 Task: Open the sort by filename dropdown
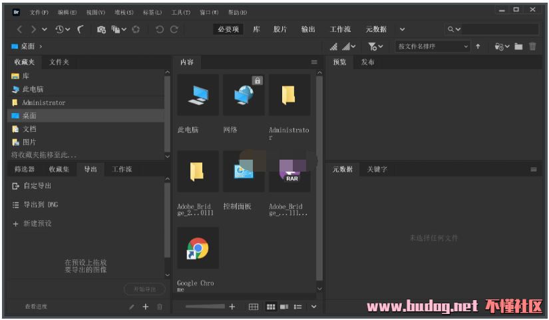[x=433, y=46]
